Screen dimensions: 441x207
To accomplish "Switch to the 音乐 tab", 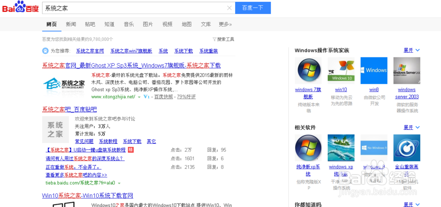I will click(x=129, y=24).
